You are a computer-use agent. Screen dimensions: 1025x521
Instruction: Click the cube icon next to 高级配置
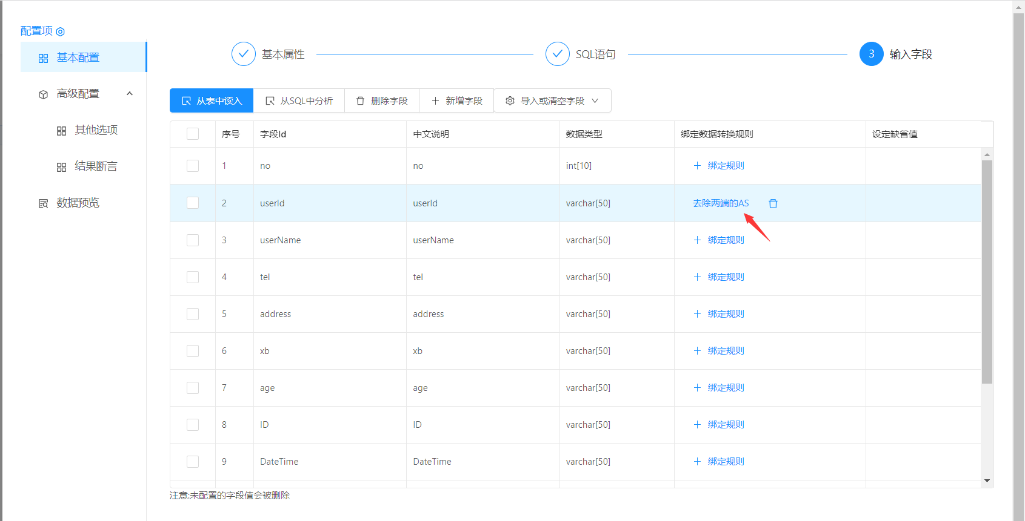pos(43,94)
